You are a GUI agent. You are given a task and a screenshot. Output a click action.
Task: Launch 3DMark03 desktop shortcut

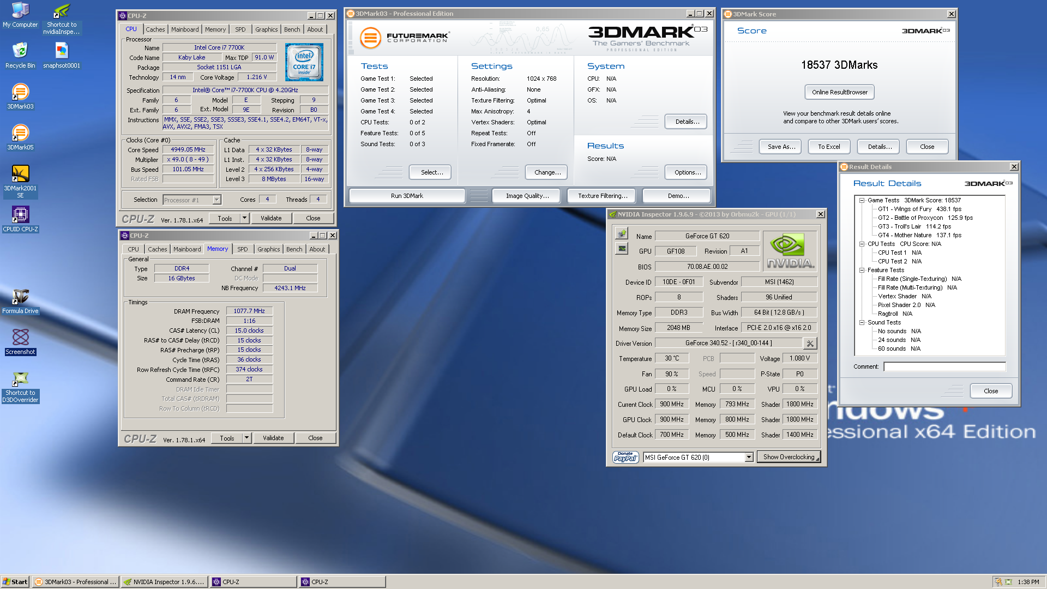coord(20,97)
